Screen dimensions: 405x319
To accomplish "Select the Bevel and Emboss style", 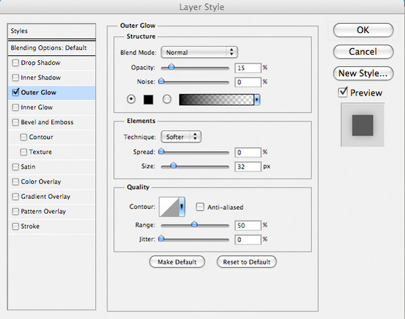I will [x=52, y=122].
